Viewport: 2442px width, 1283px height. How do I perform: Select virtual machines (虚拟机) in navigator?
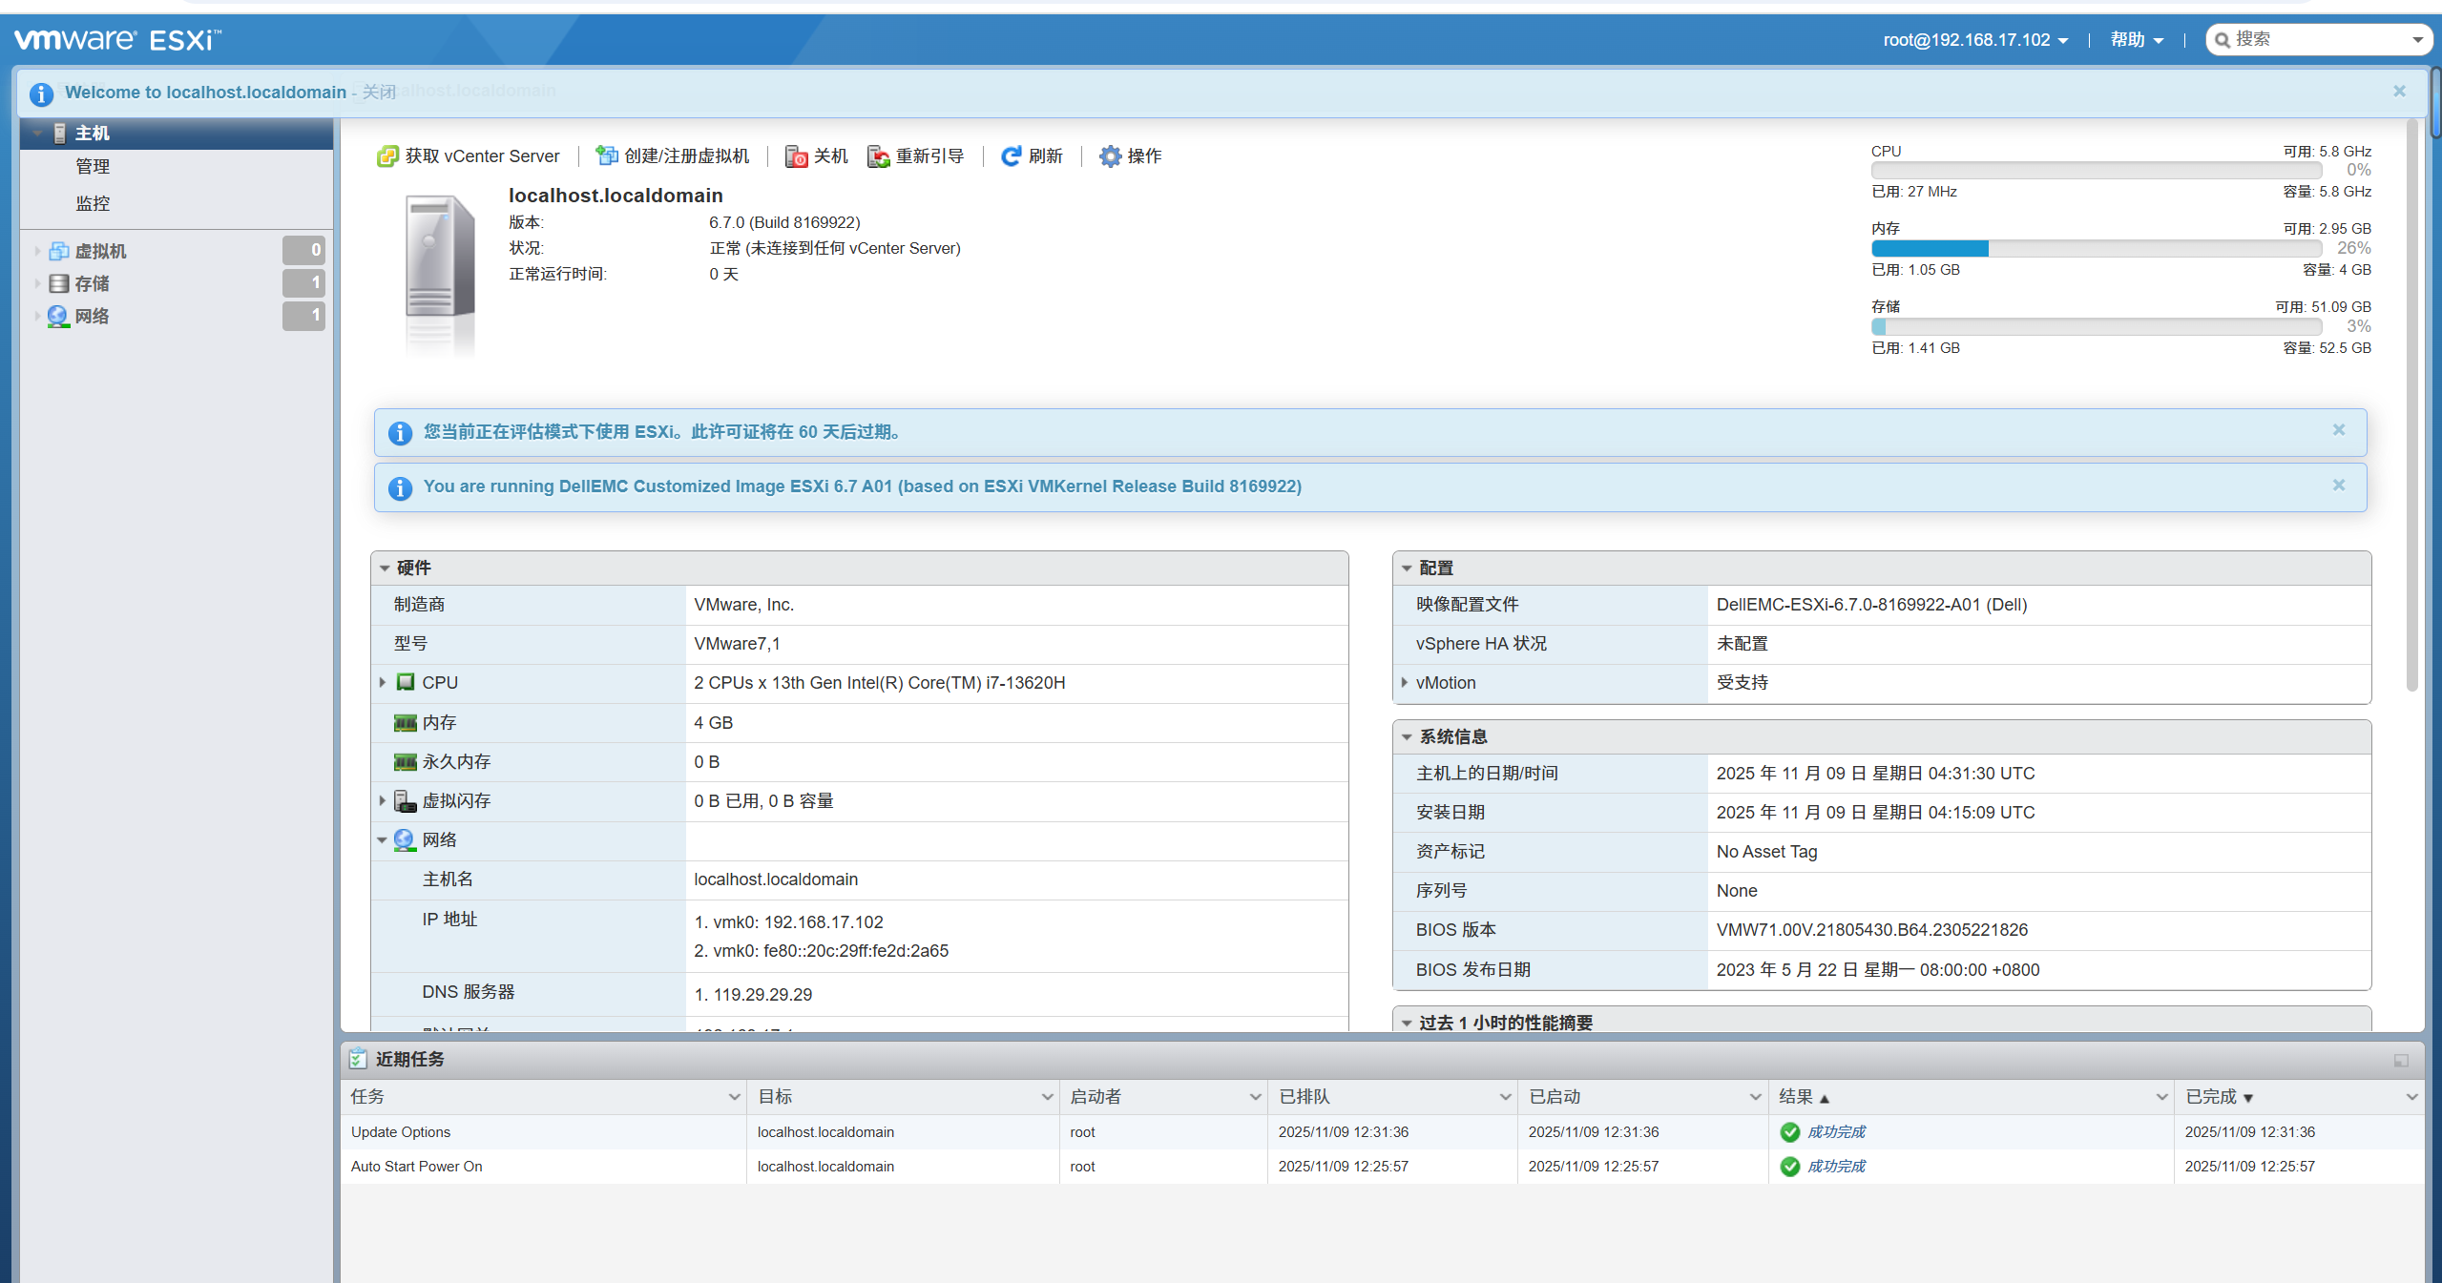pyautogui.click(x=100, y=251)
